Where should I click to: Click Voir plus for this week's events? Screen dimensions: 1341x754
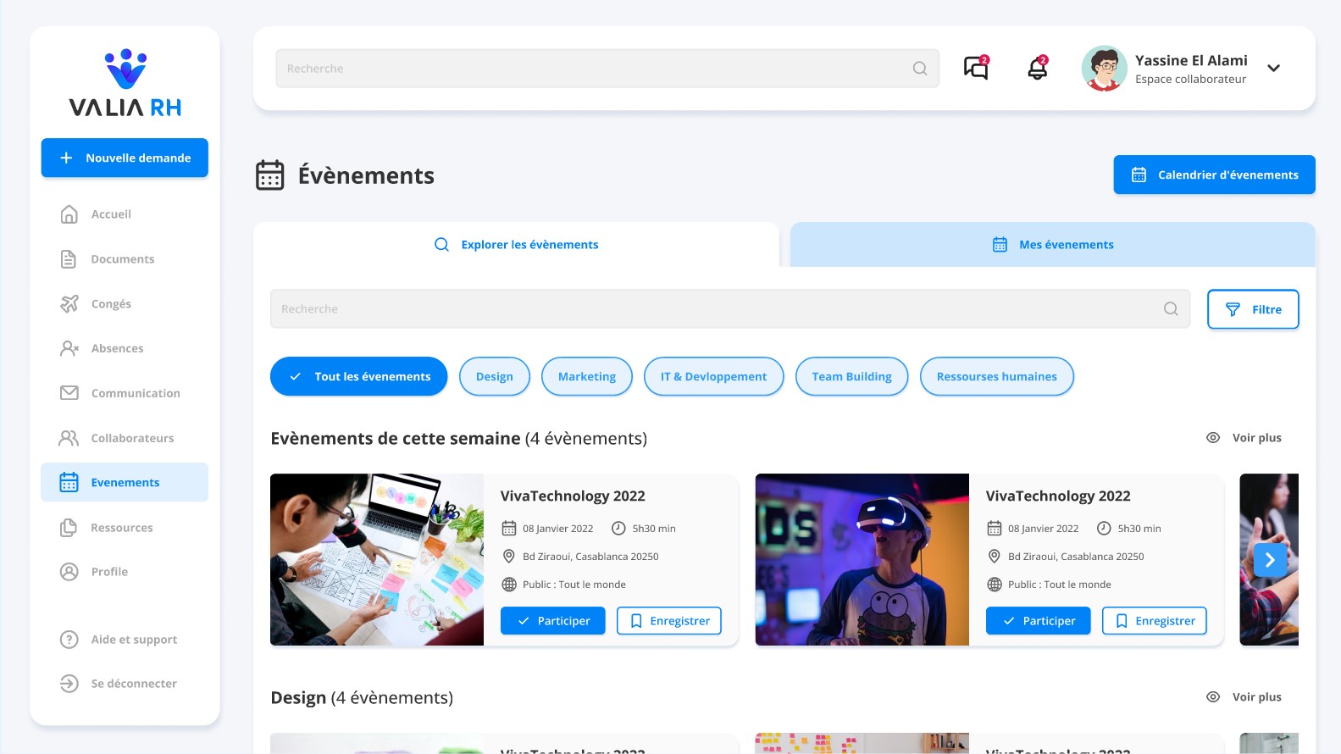click(x=1244, y=438)
